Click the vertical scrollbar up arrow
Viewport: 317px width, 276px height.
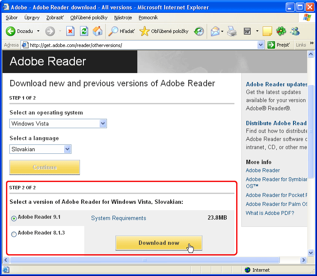click(311, 54)
